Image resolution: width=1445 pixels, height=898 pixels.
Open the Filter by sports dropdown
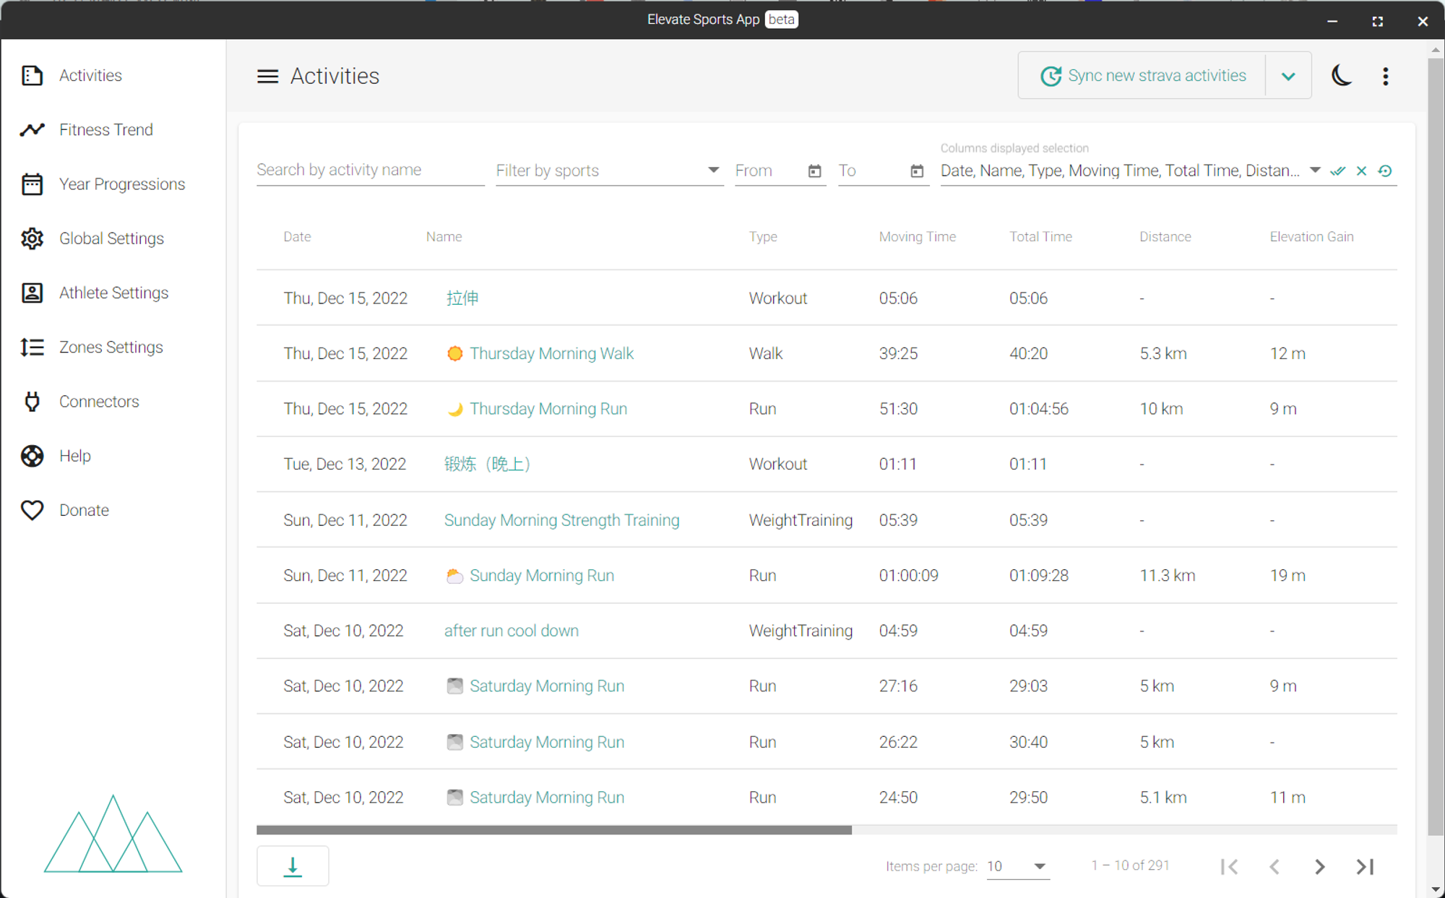[609, 170]
